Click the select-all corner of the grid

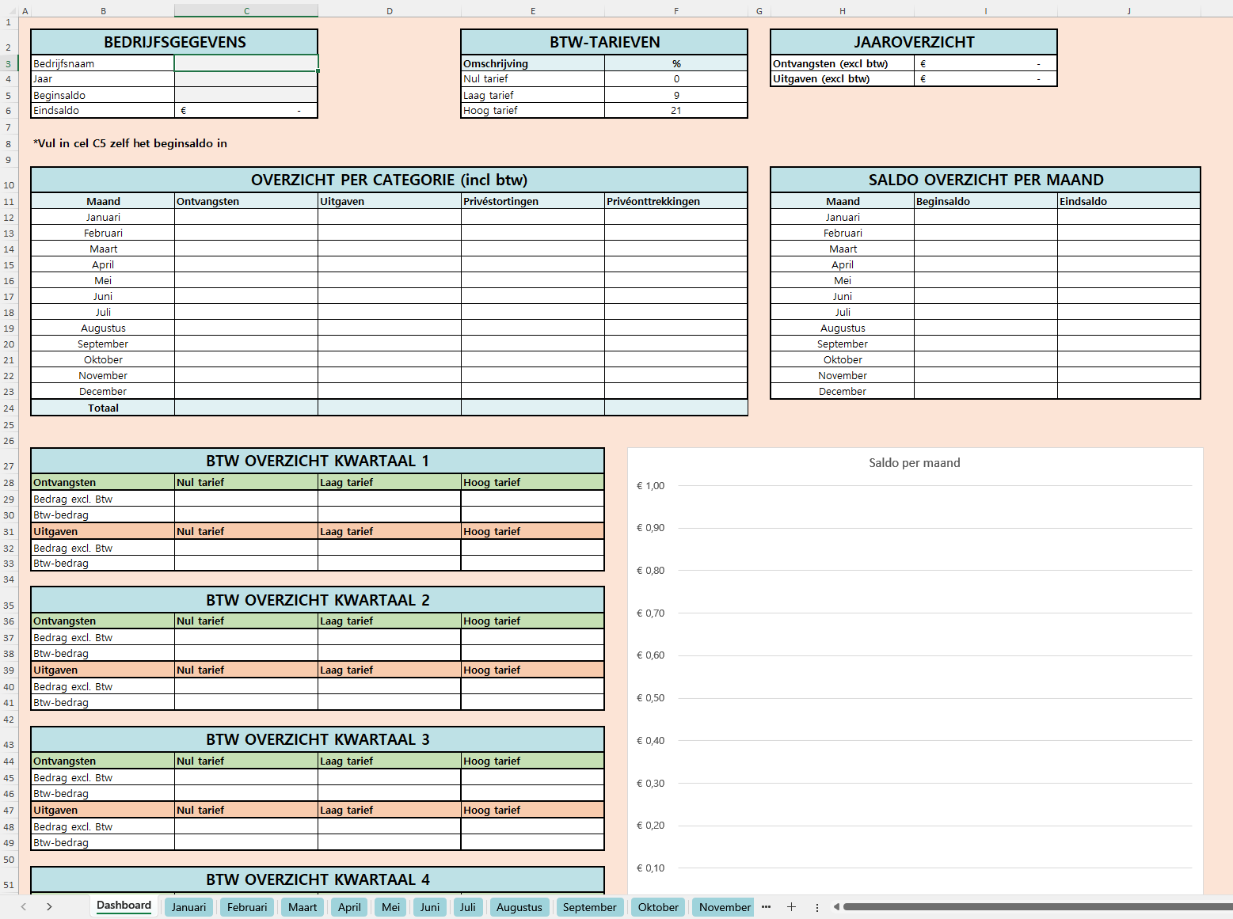[x=8, y=10]
